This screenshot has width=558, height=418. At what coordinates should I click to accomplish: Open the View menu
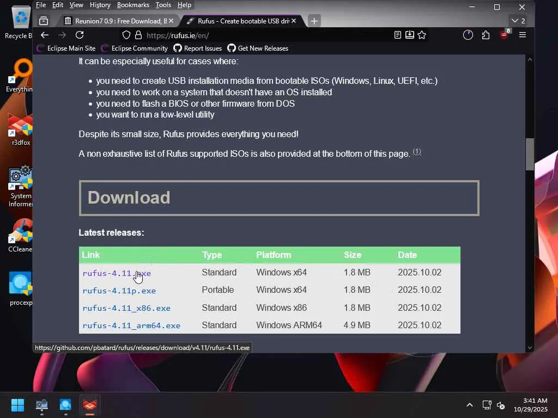76,5
